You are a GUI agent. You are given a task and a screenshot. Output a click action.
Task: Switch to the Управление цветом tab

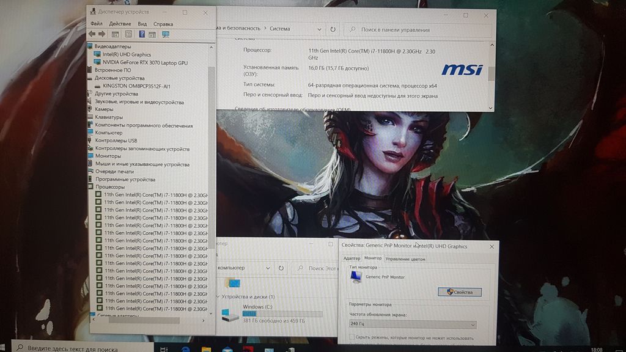click(x=405, y=259)
